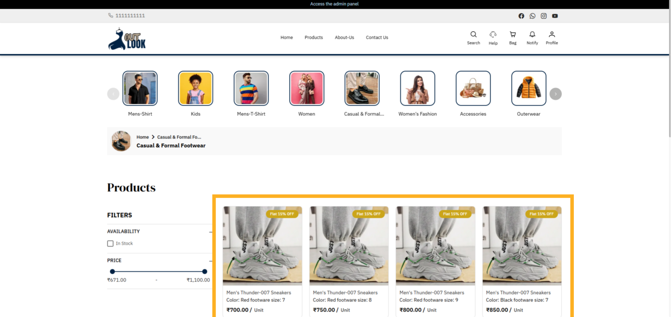Collapse the Price filter section
671x317 pixels.
pos(210,261)
